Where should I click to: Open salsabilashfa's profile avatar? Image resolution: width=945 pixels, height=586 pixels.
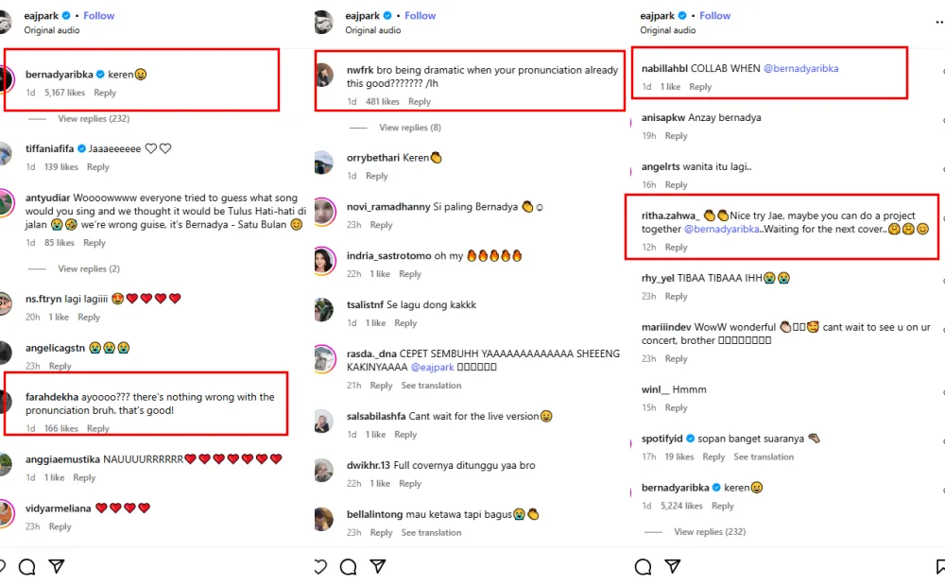click(324, 422)
